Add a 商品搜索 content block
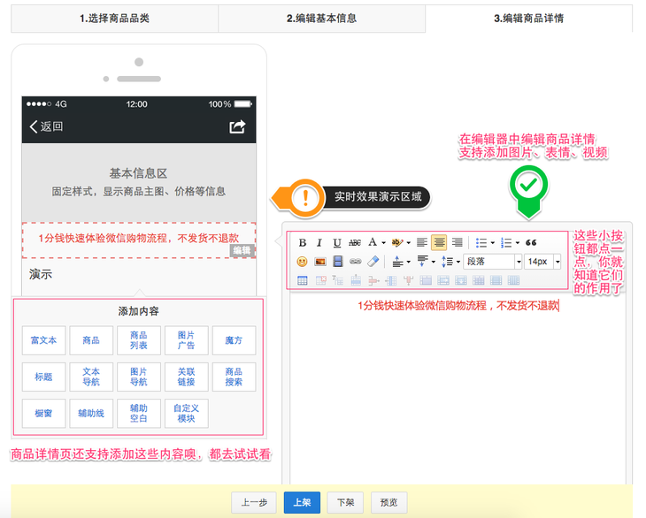The height and width of the screenshot is (518, 646). [x=234, y=377]
